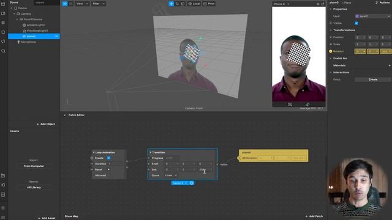This screenshot has height=220, width=392.
Task: Click the video camera icon in left sidebar
Action: pos(3,13)
